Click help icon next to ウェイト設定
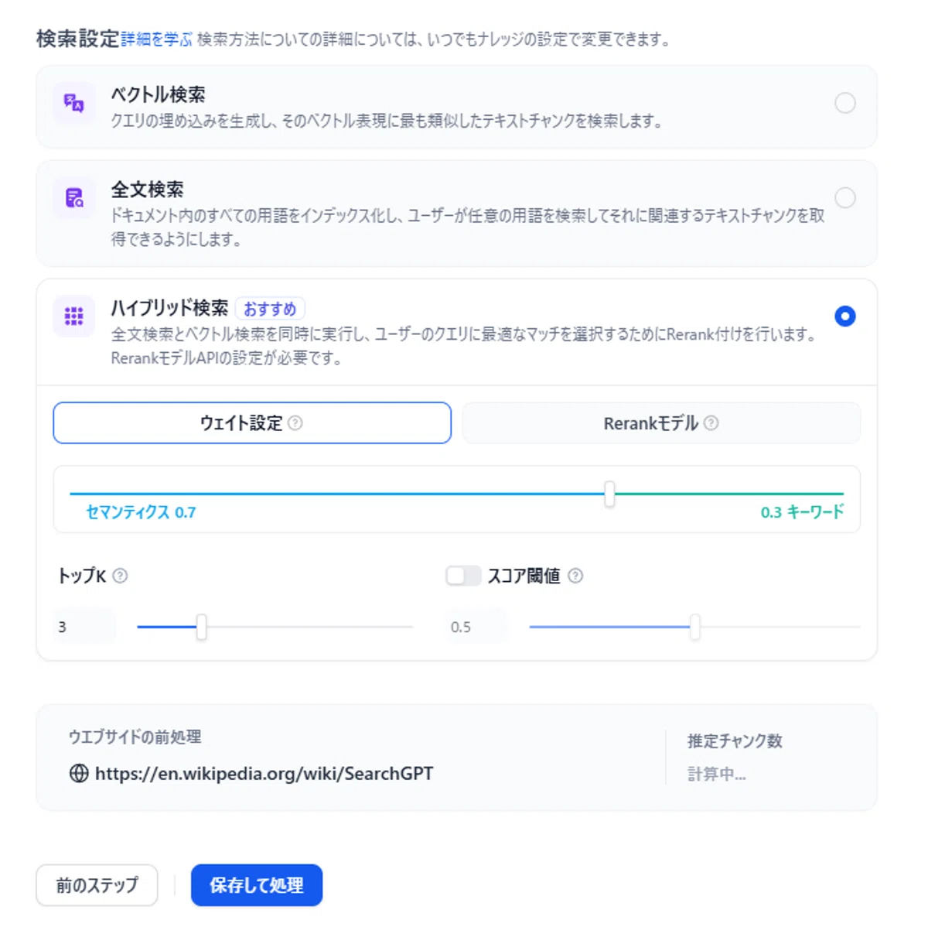928x944 pixels. [x=295, y=423]
